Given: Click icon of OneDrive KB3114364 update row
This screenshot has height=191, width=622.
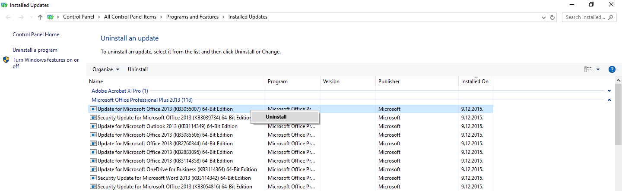Looking at the screenshot, I should point(93,169).
